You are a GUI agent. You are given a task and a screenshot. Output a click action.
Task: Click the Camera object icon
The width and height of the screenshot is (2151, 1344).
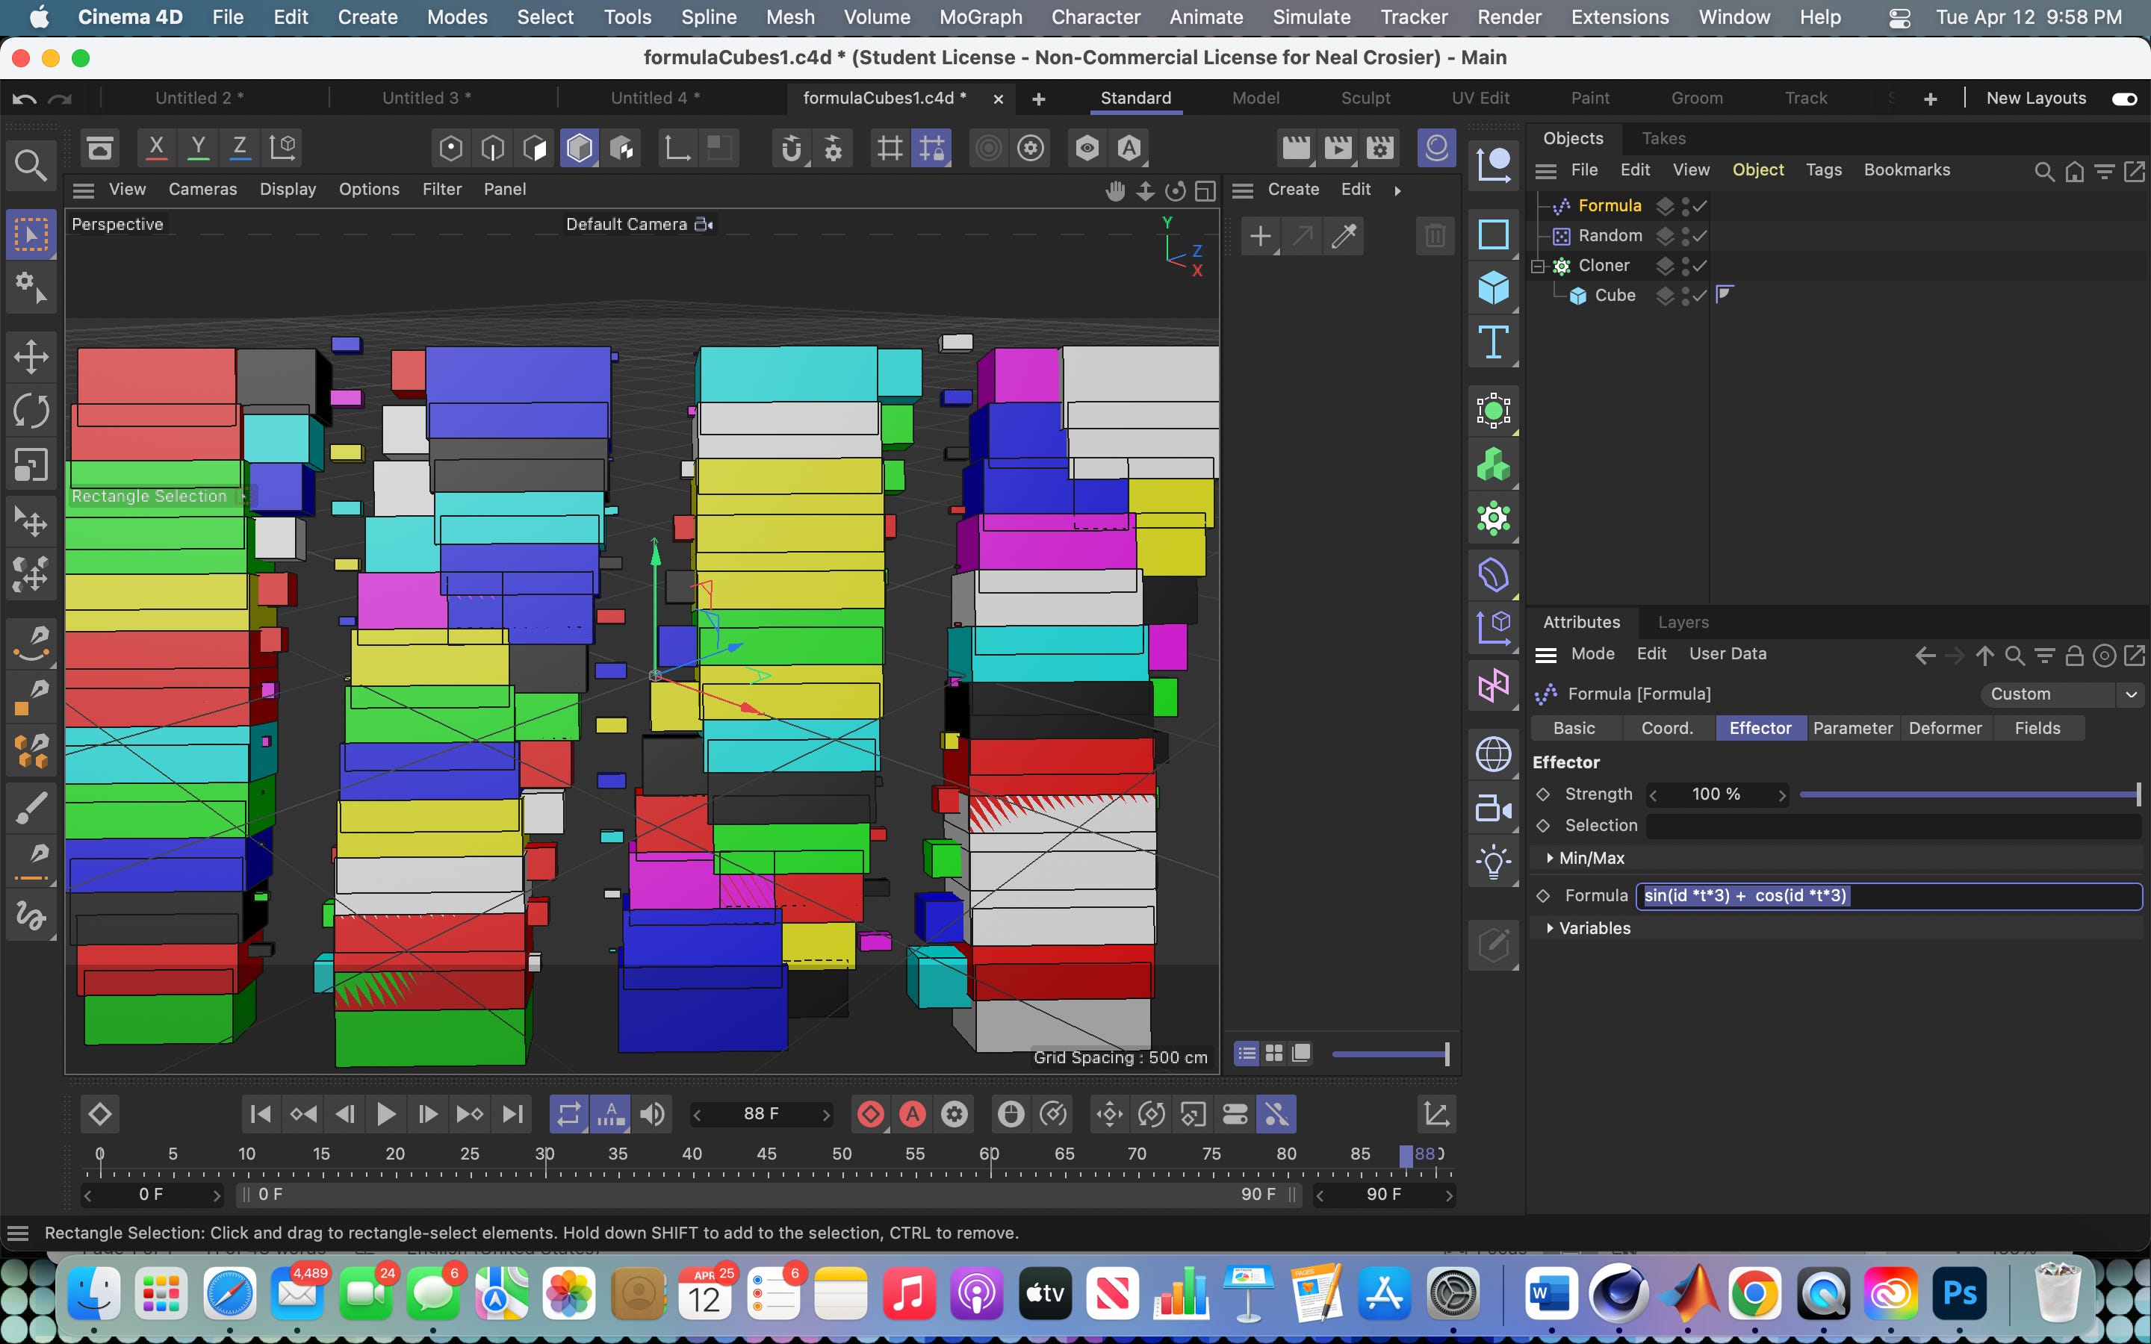pyautogui.click(x=1493, y=808)
